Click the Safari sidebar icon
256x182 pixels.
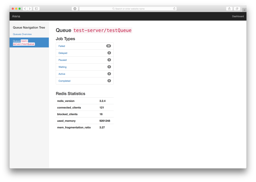36,8
